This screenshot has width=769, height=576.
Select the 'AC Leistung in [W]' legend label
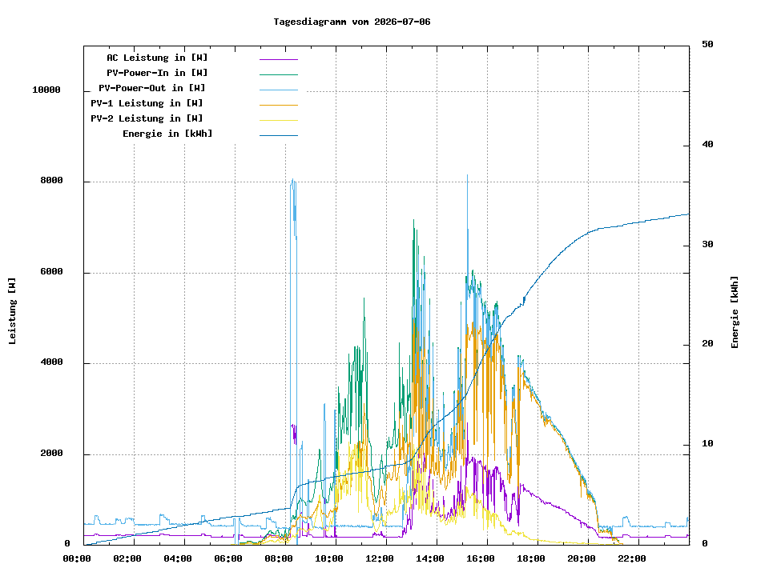[157, 58]
